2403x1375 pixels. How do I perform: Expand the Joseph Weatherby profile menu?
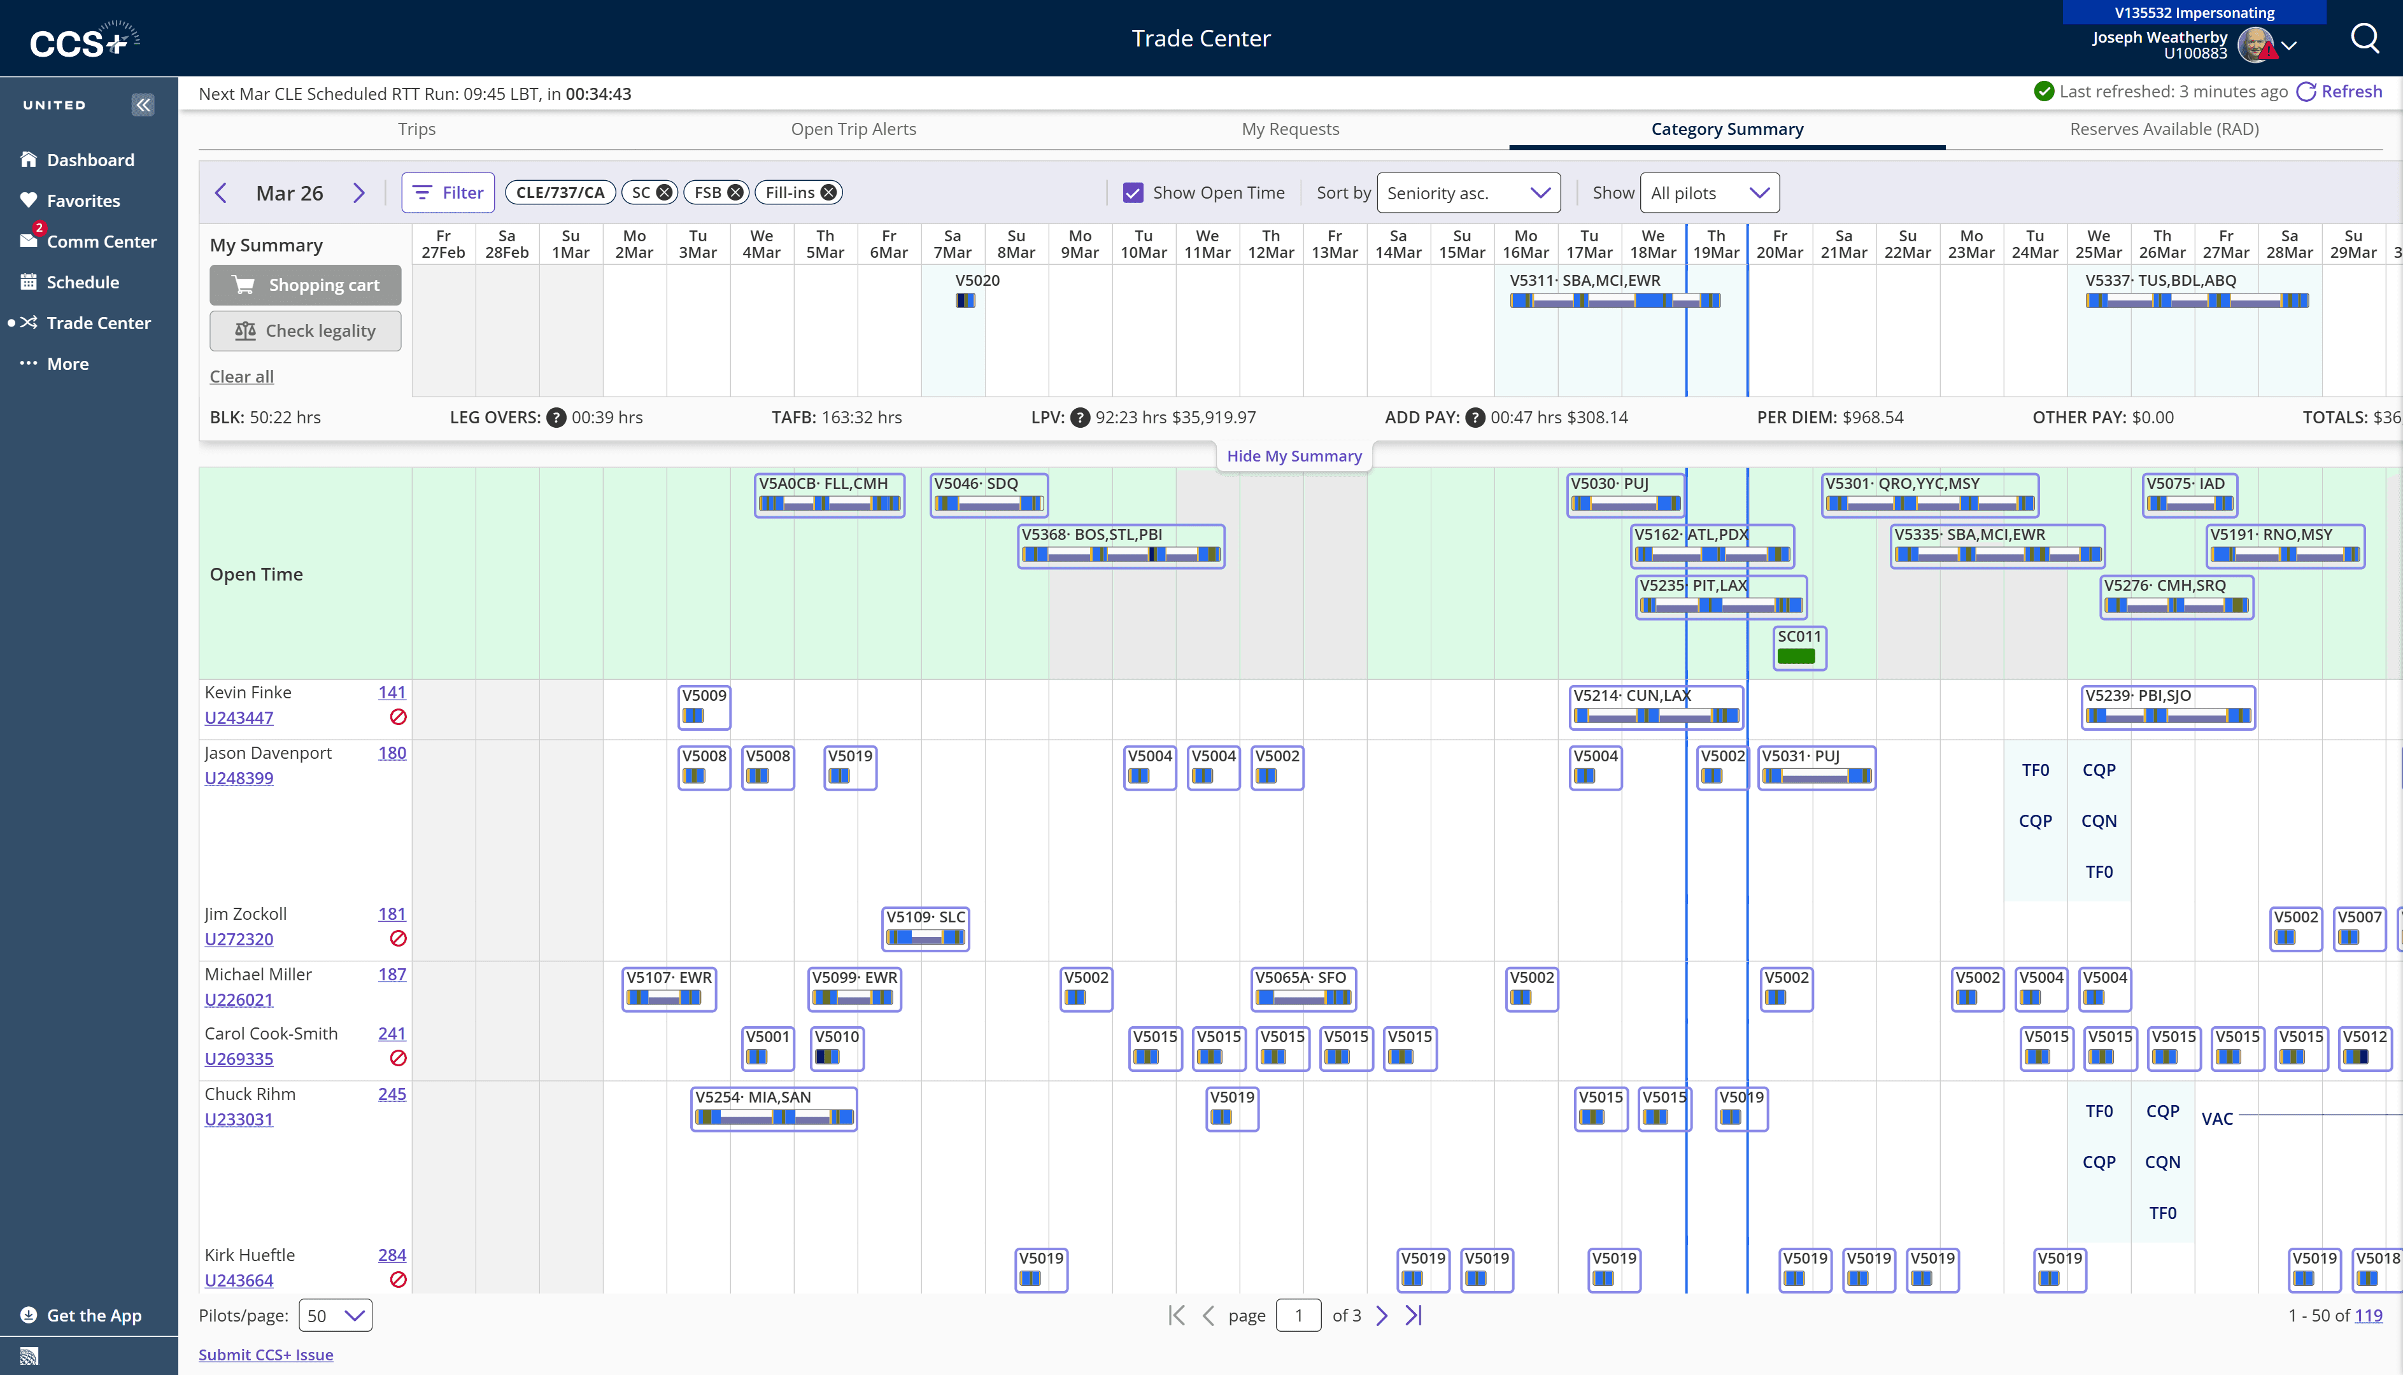(2290, 45)
